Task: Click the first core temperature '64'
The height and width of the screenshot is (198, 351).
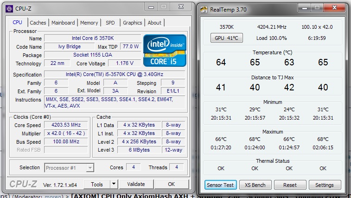Action: [221, 62]
